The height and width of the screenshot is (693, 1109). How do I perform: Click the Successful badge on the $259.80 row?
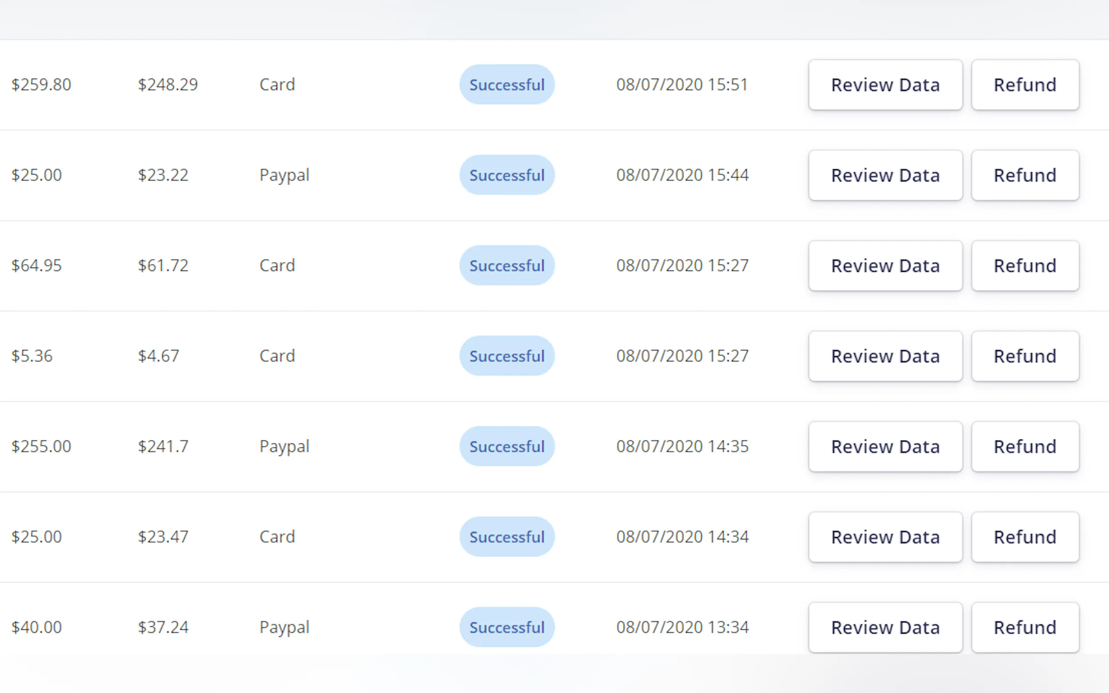click(x=506, y=85)
